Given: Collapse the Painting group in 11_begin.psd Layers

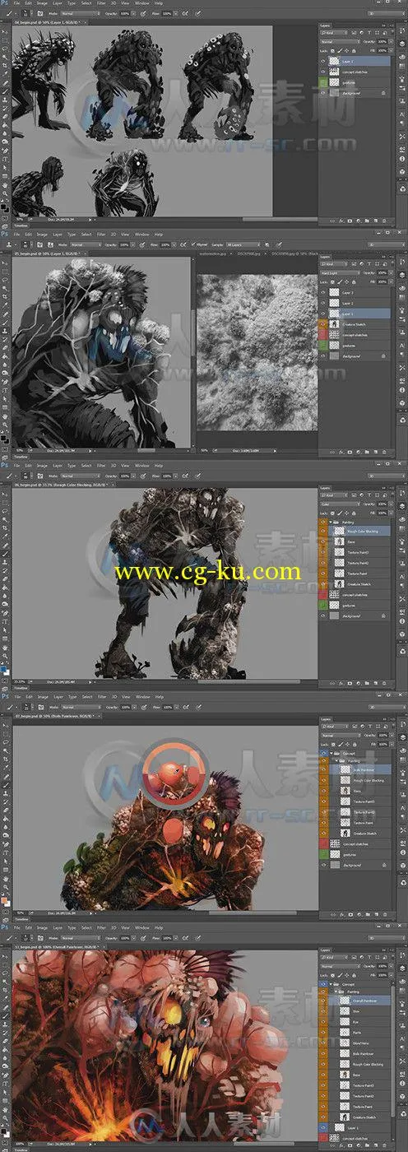Looking at the screenshot, I should (x=334, y=992).
